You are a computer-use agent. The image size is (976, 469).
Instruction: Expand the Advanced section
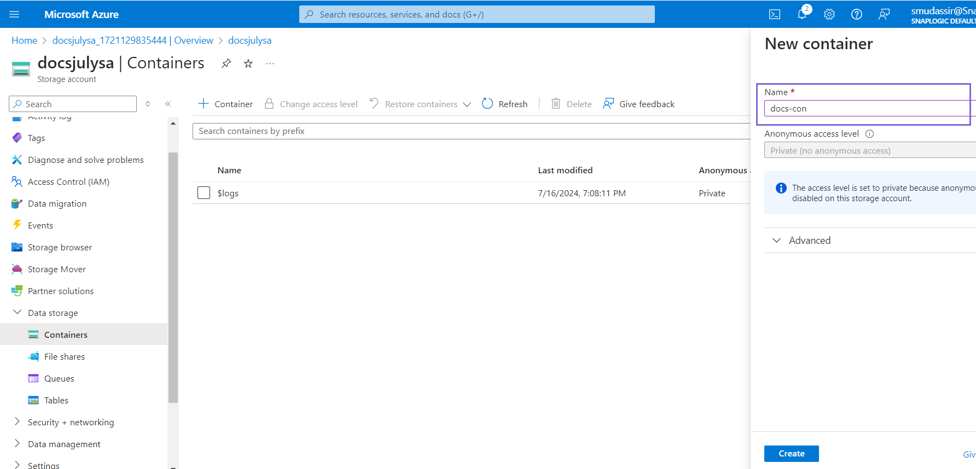(x=776, y=241)
